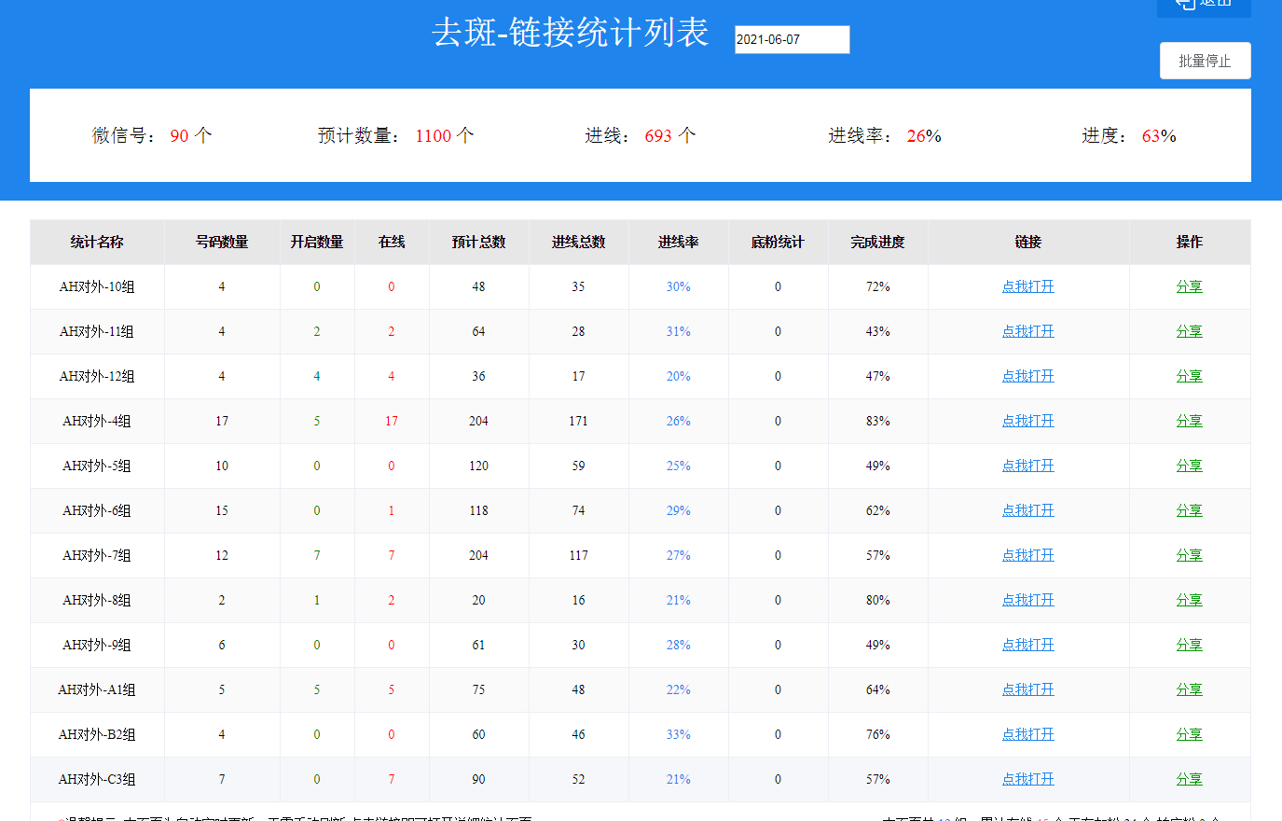The width and height of the screenshot is (1282, 821).
Task: Open 点我打开 link for AH对外-6组
Action: click(x=1027, y=510)
